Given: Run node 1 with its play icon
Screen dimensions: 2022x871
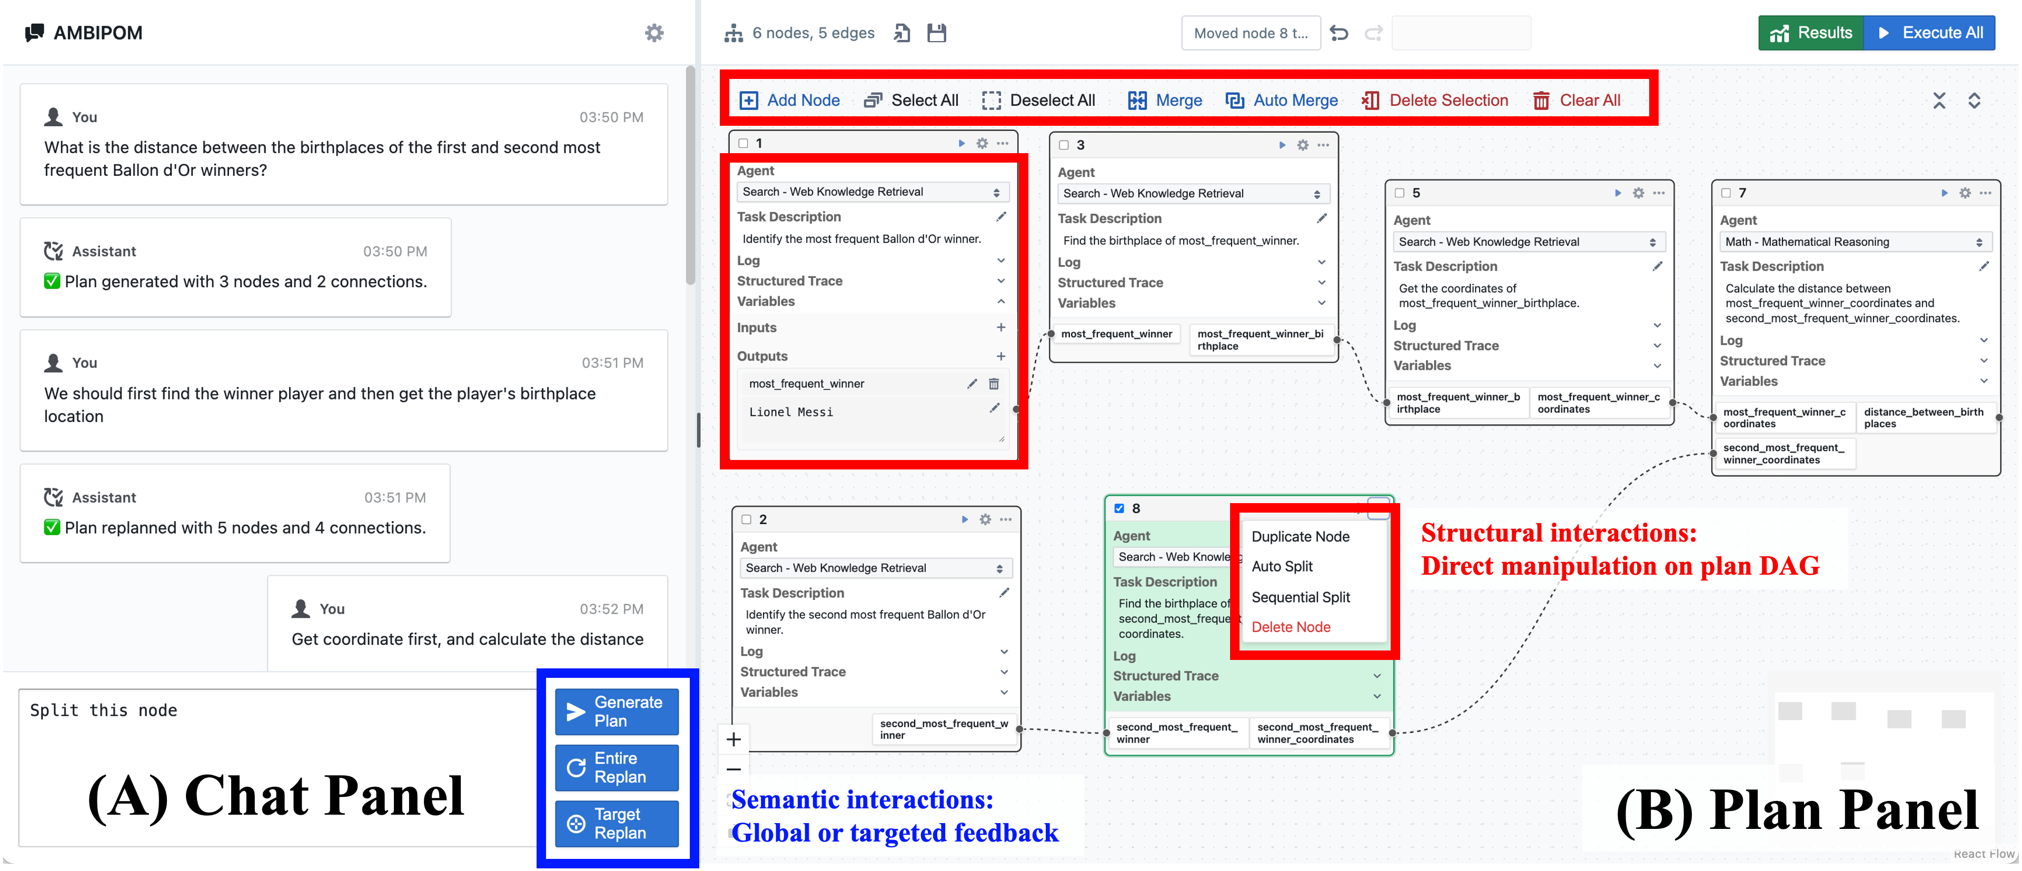Looking at the screenshot, I should pos(961,144).
